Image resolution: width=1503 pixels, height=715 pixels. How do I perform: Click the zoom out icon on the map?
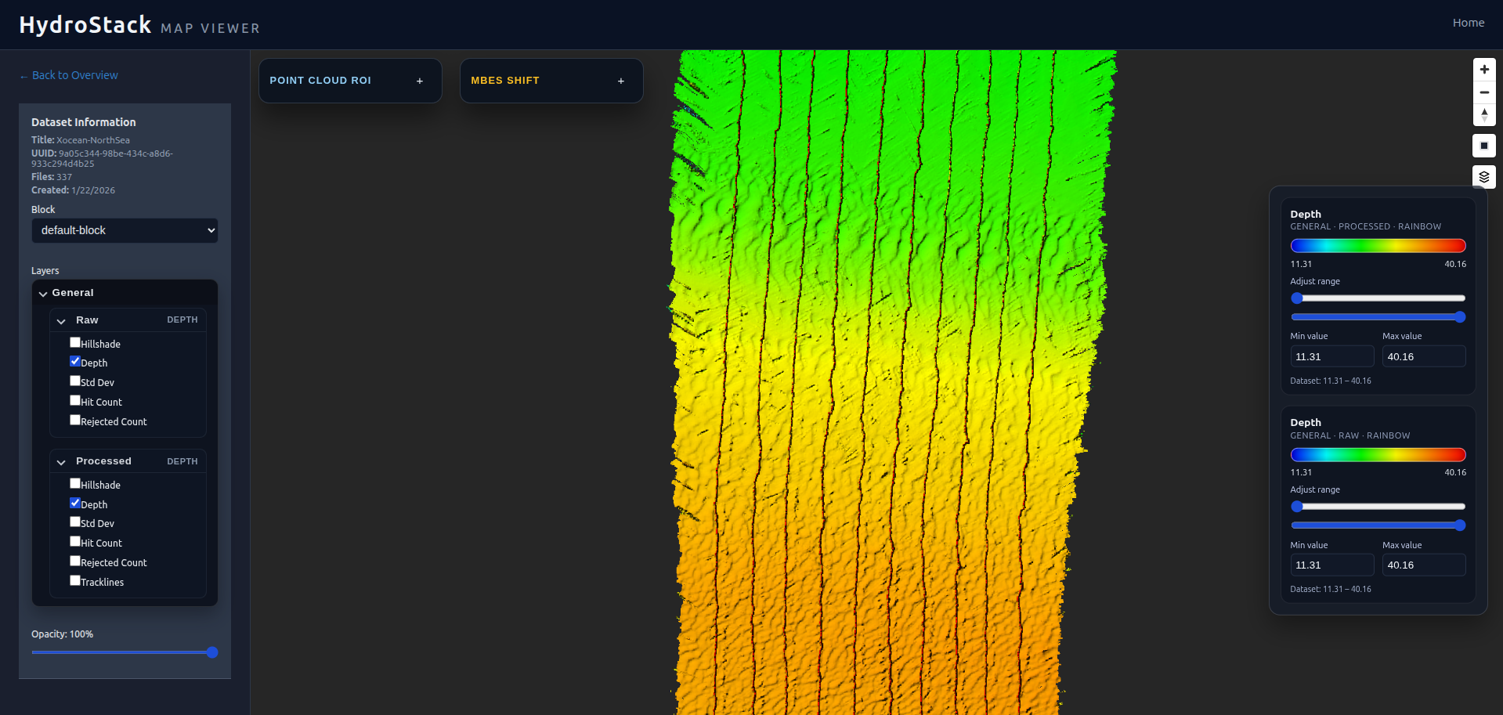[x=1484, y=92]
